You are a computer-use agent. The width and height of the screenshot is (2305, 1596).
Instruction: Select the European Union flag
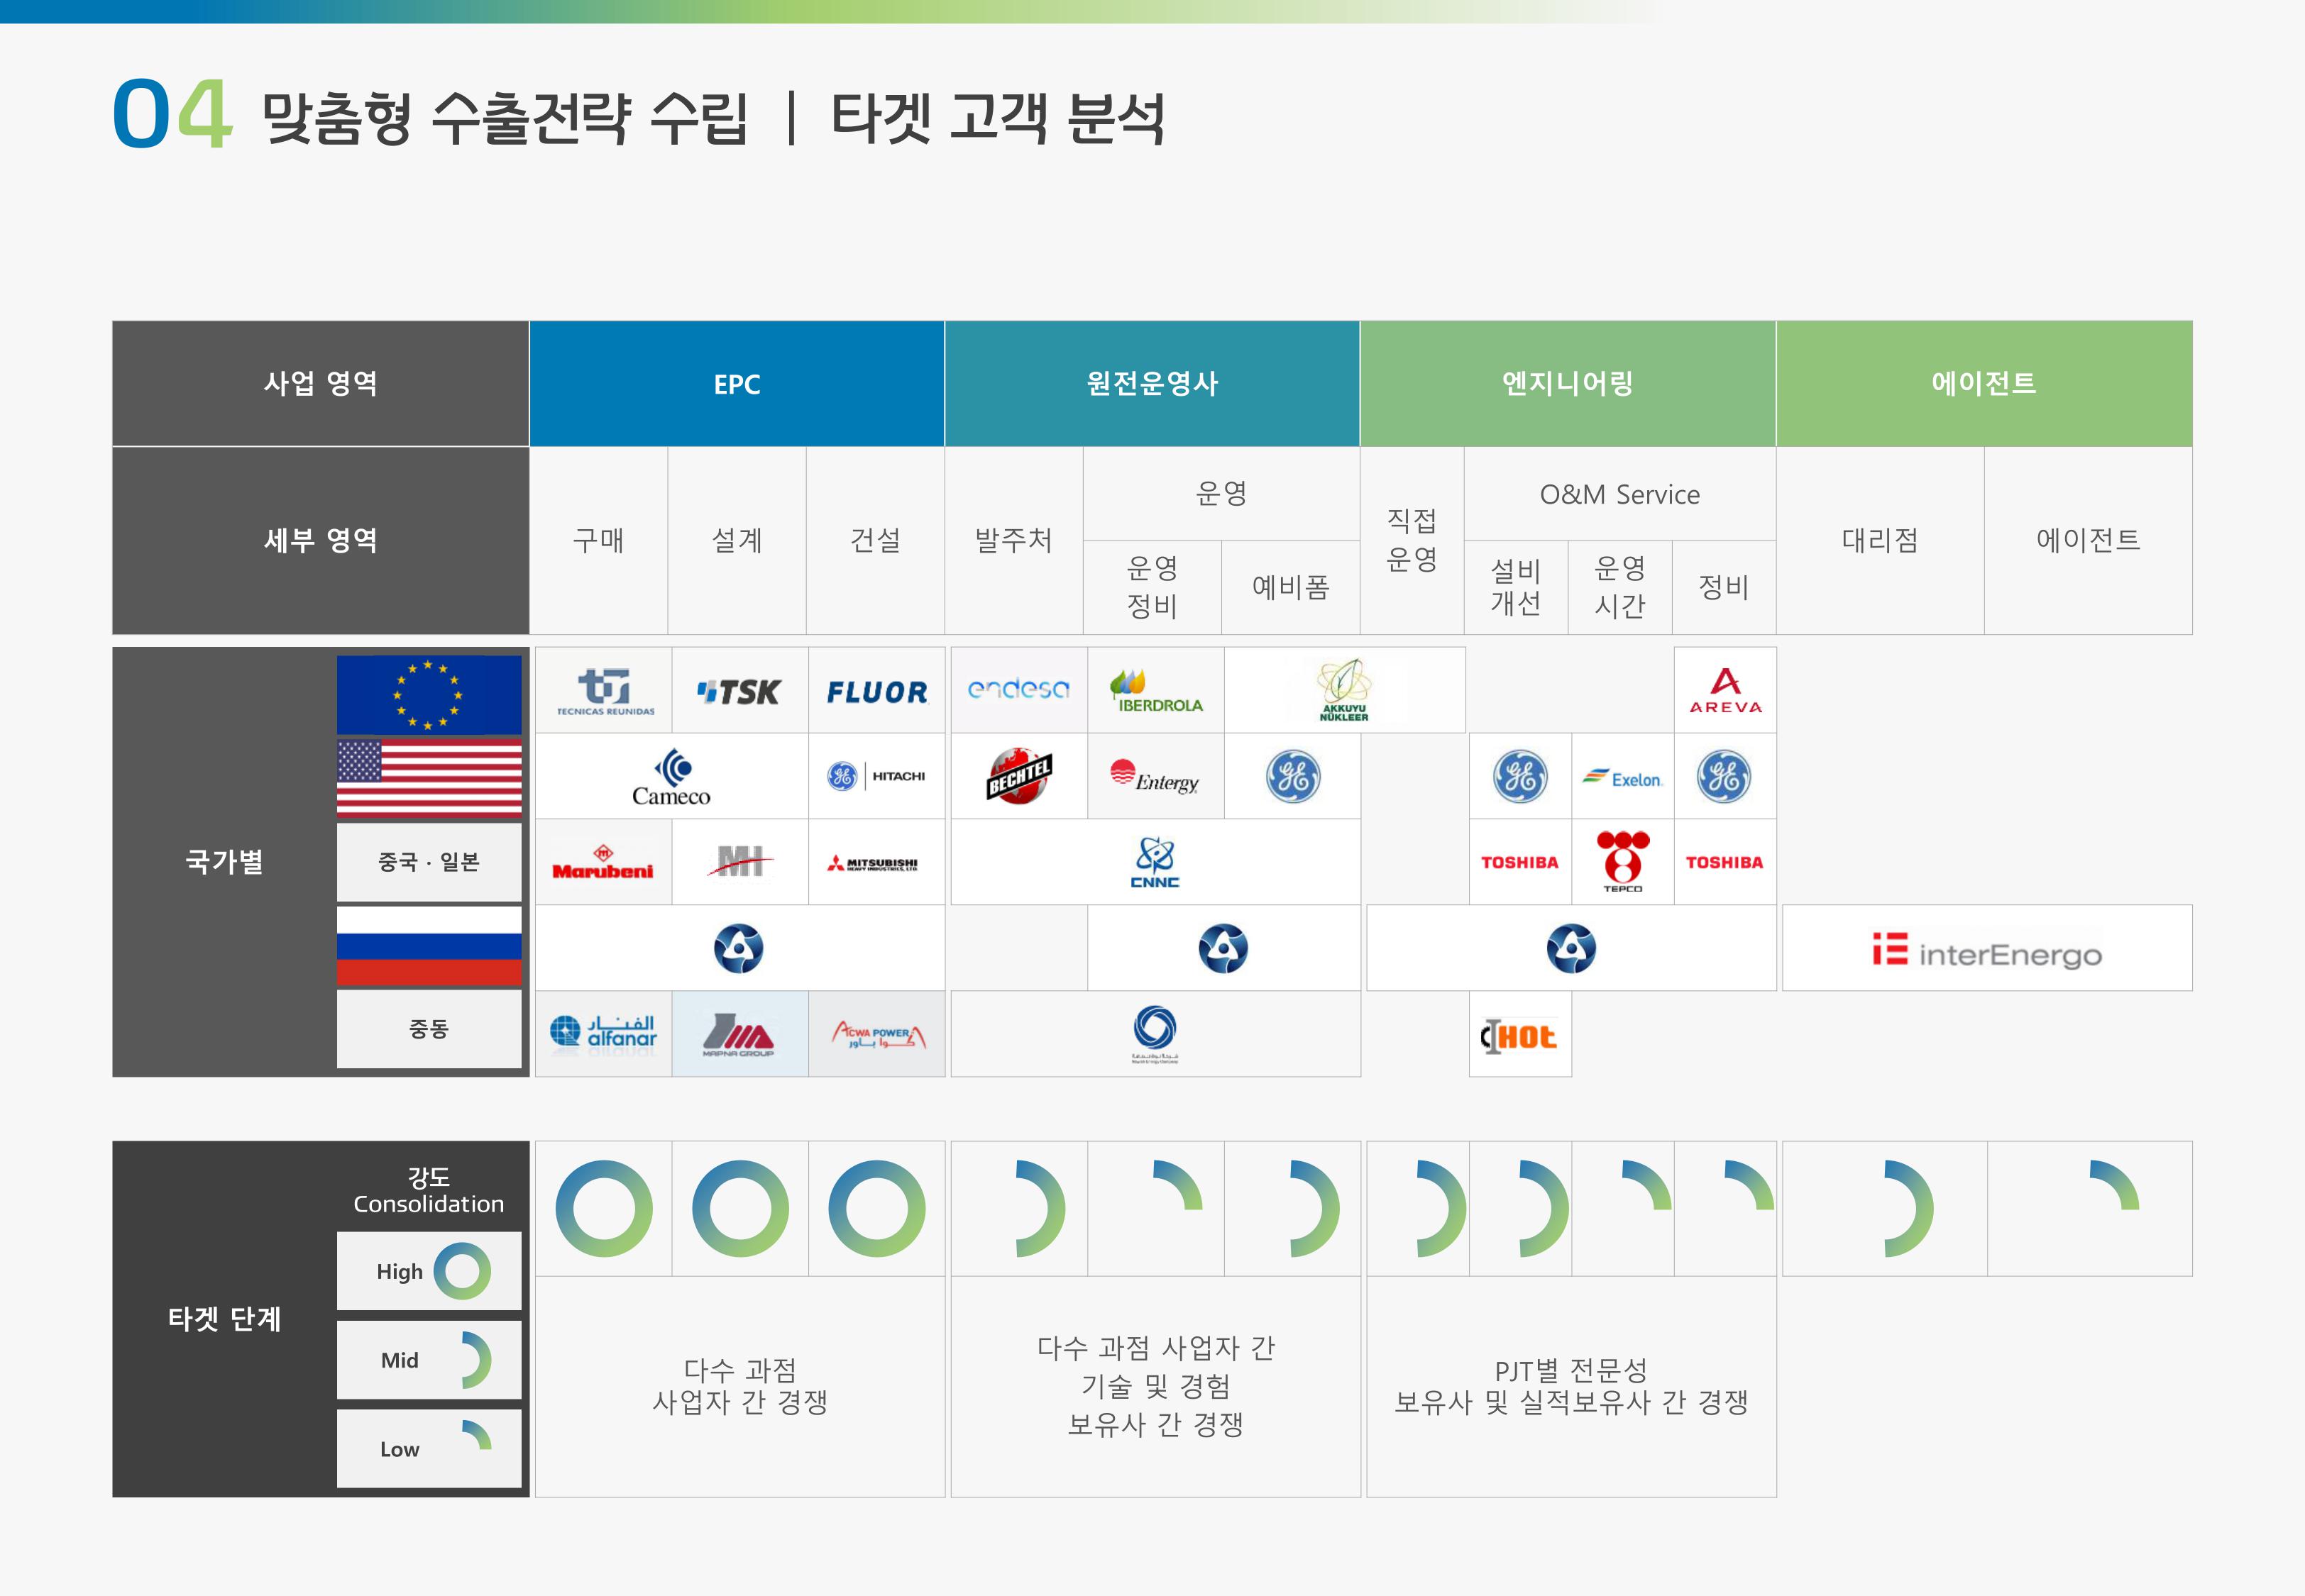(428, 695)
